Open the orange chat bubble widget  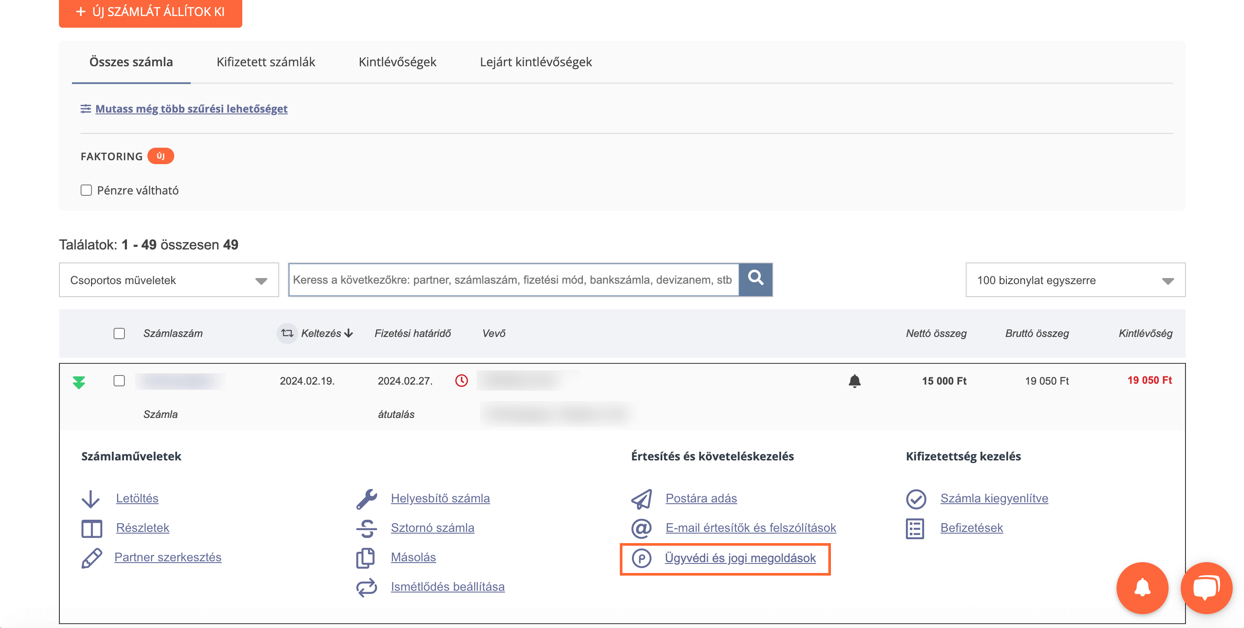[1206, 587]
